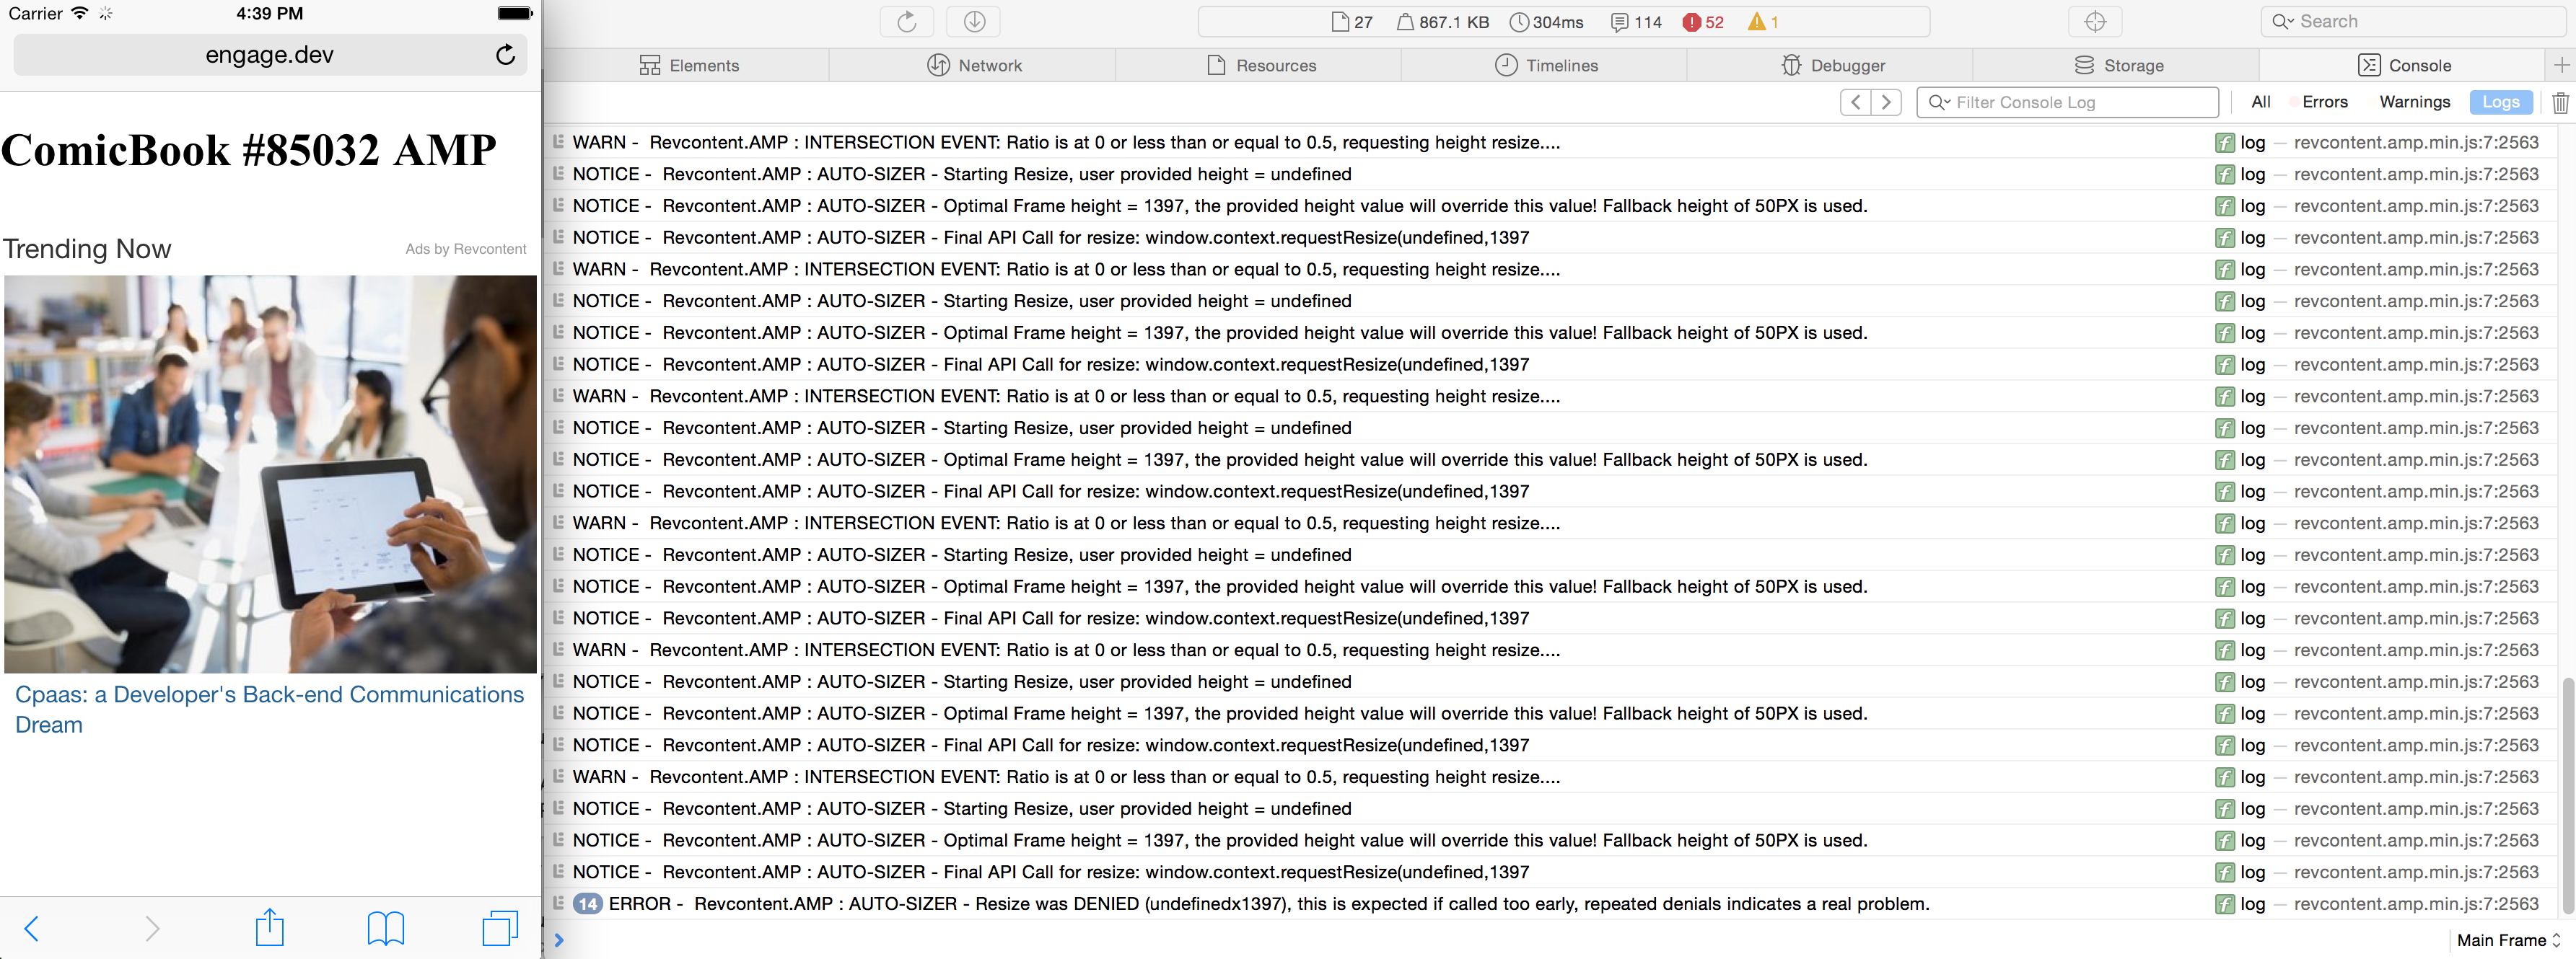2576x959 pixels.
Task: Expand the AUTO-SIZER Resize DENIED error message
Action: [559, 903]
